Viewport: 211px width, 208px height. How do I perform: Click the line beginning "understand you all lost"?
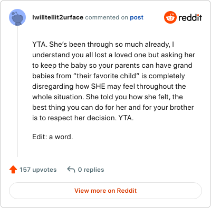pos(113,55)
